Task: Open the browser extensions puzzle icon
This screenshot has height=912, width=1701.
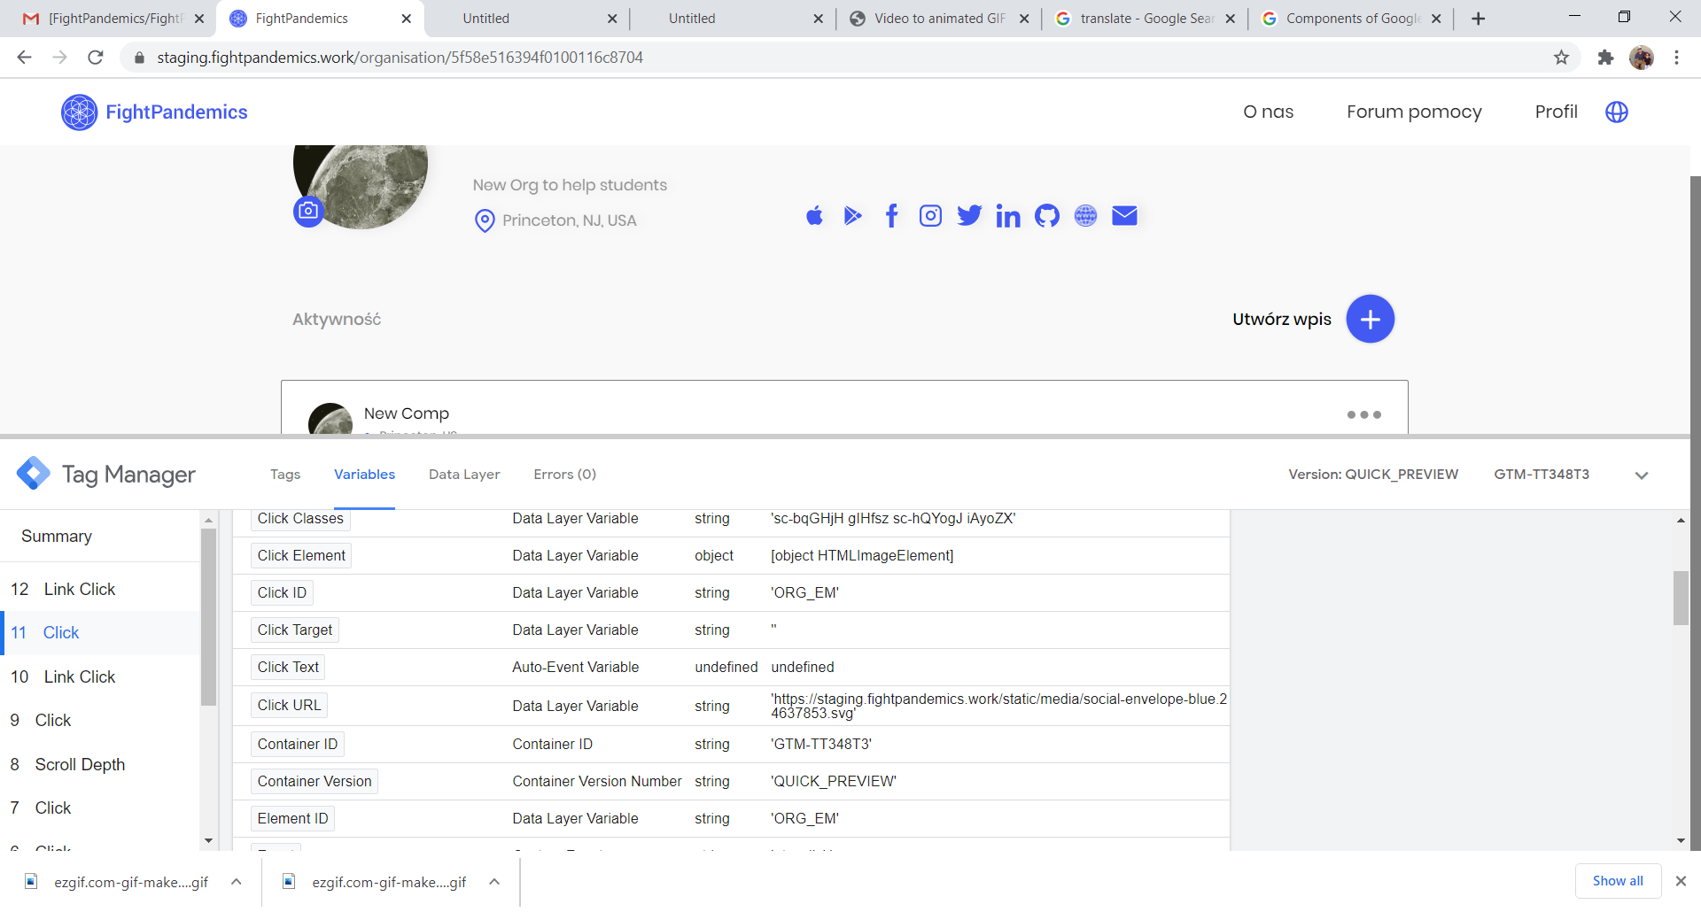Action: 1605,58
